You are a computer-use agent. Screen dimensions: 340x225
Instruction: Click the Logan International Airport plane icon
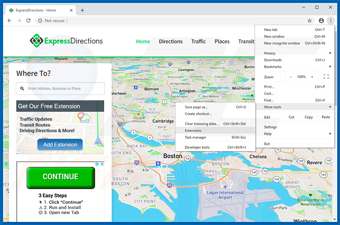point(225,187)
